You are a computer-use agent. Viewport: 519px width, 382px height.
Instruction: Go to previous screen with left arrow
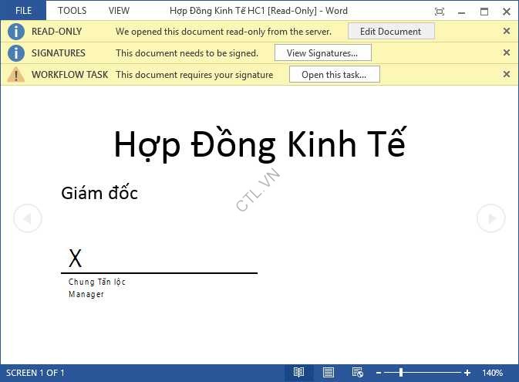pyautogui.click(x=28, y=218)
